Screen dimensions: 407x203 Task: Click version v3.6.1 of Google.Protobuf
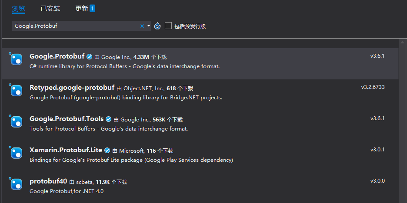377,56
